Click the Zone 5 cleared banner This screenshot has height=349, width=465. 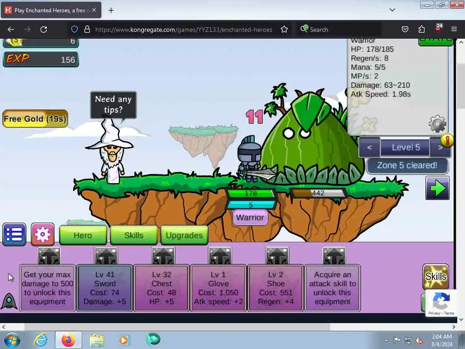tap(407, 165)
